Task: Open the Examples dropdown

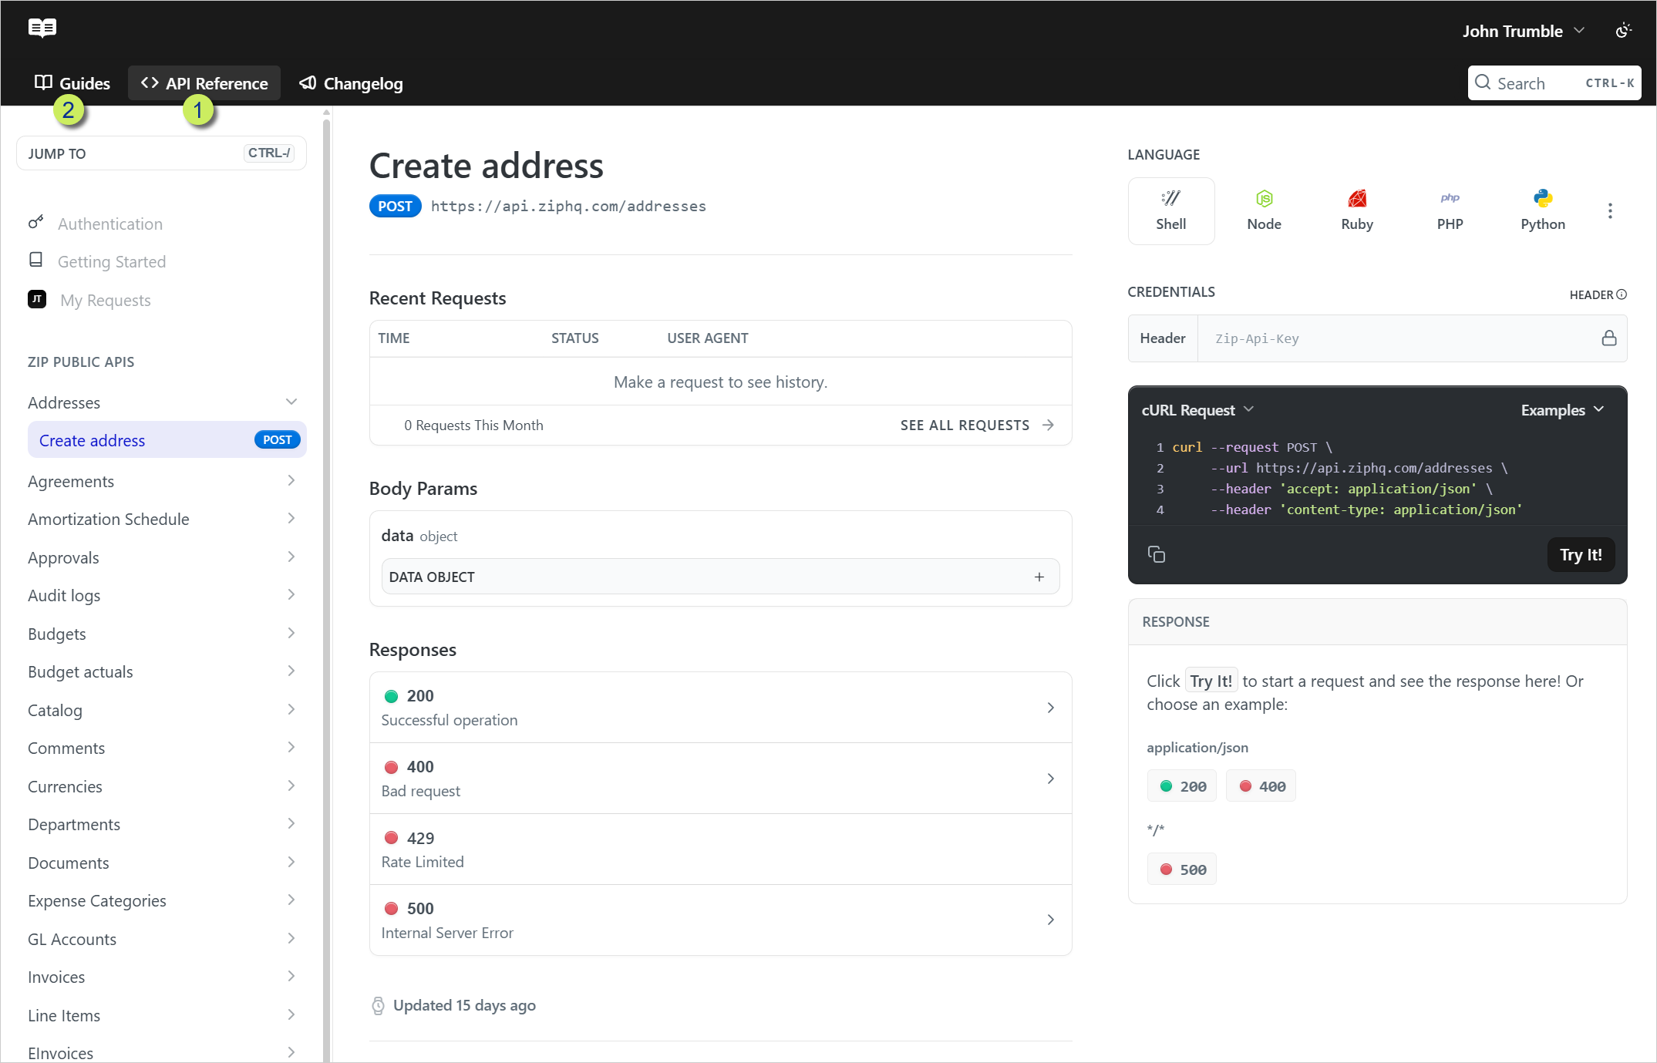Action: [x=1562, y=410]
